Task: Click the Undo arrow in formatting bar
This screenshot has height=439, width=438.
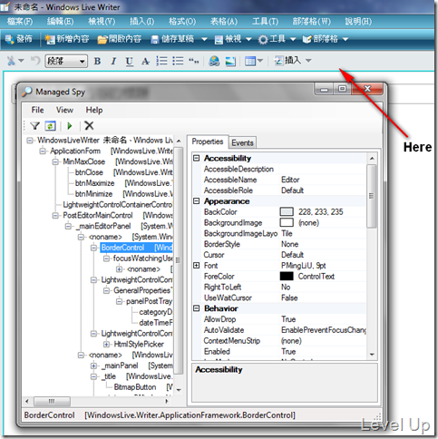Action: point(35,61)
